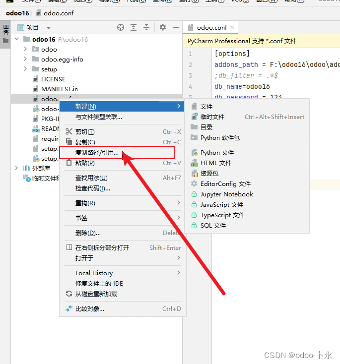The height and width of the screenshot is (364, 340).
Task: Click the ;db_filter comment line
Action: [246, 75]
